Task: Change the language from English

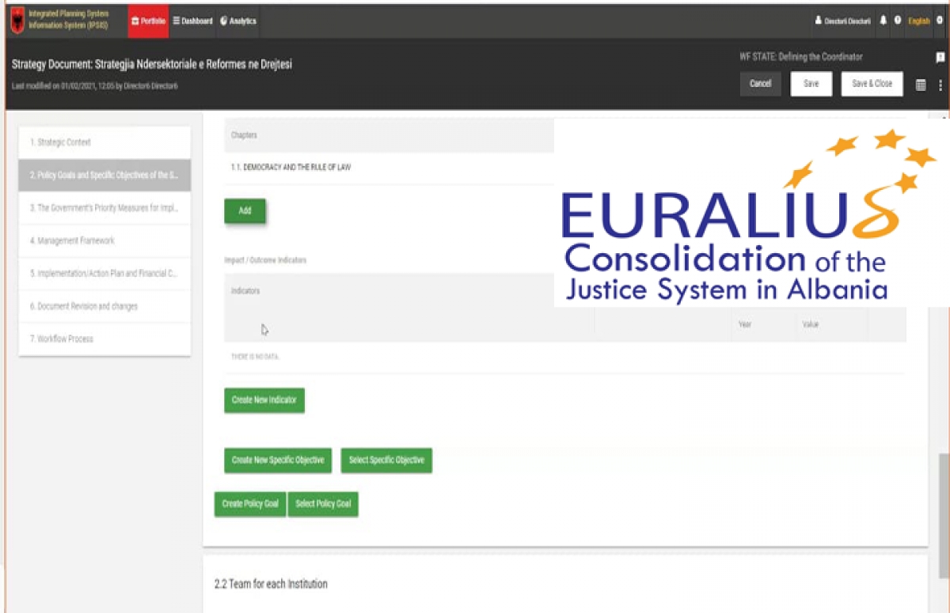Action: tap(918, 21)
